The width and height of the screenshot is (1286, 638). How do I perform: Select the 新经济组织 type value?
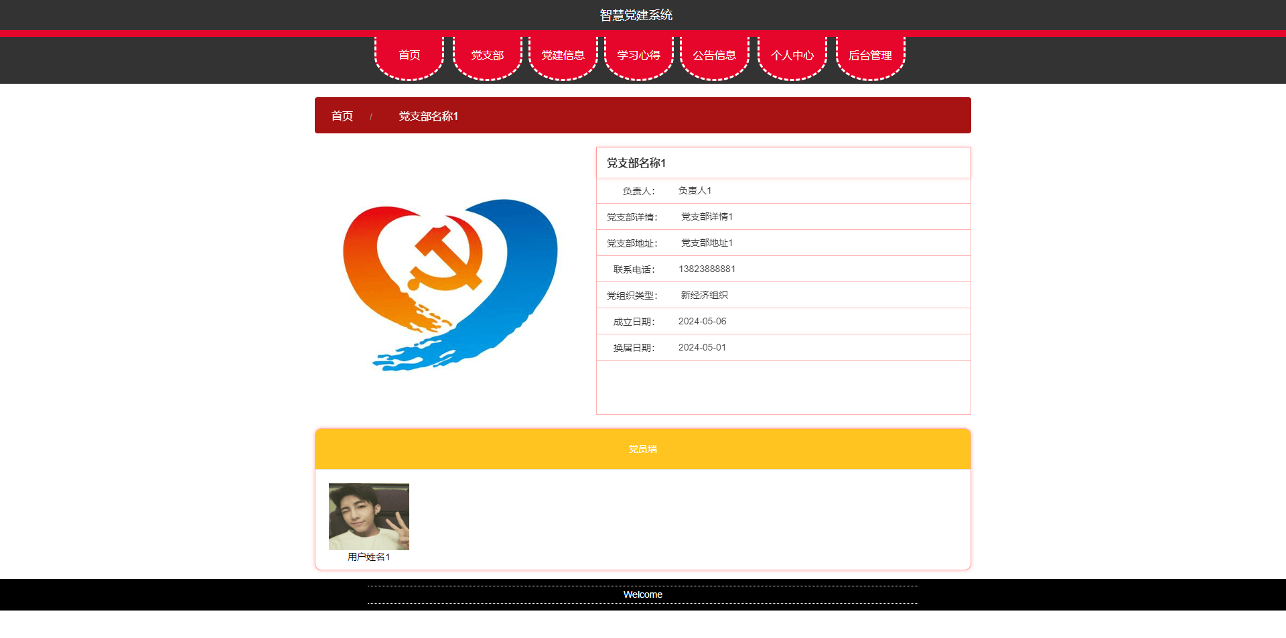click(704, 295)
